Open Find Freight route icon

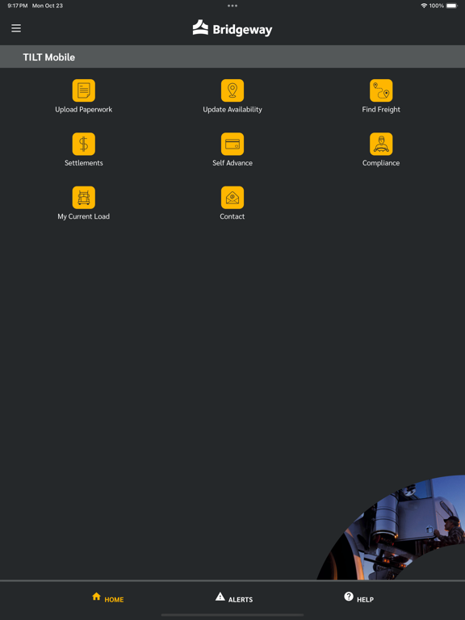pyautogui.click(x=381, y=90)
